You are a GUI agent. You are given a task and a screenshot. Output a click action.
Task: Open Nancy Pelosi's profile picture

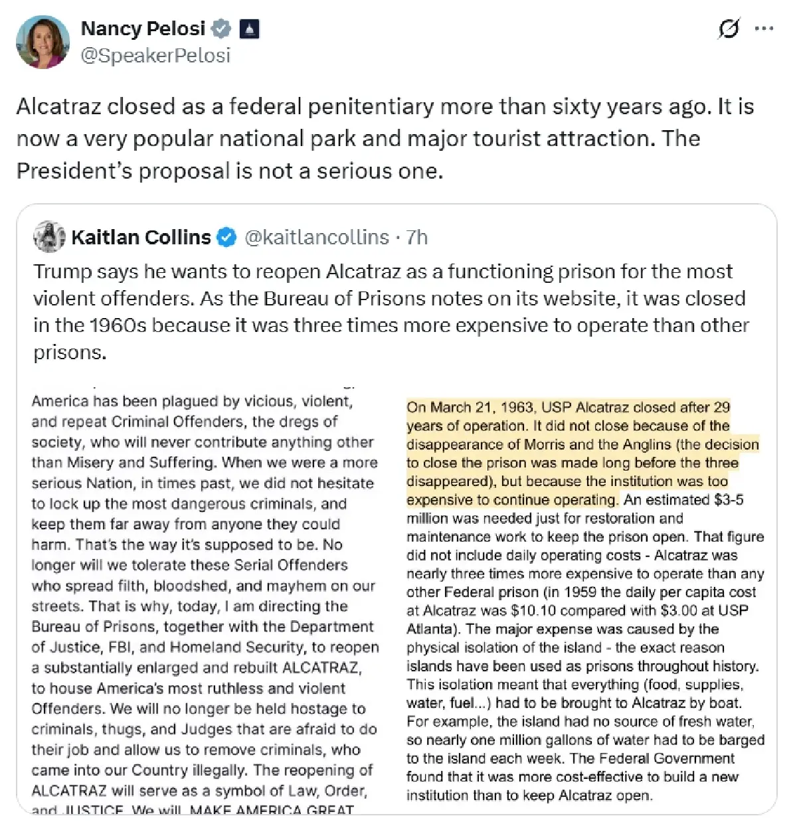coord(43,42)
